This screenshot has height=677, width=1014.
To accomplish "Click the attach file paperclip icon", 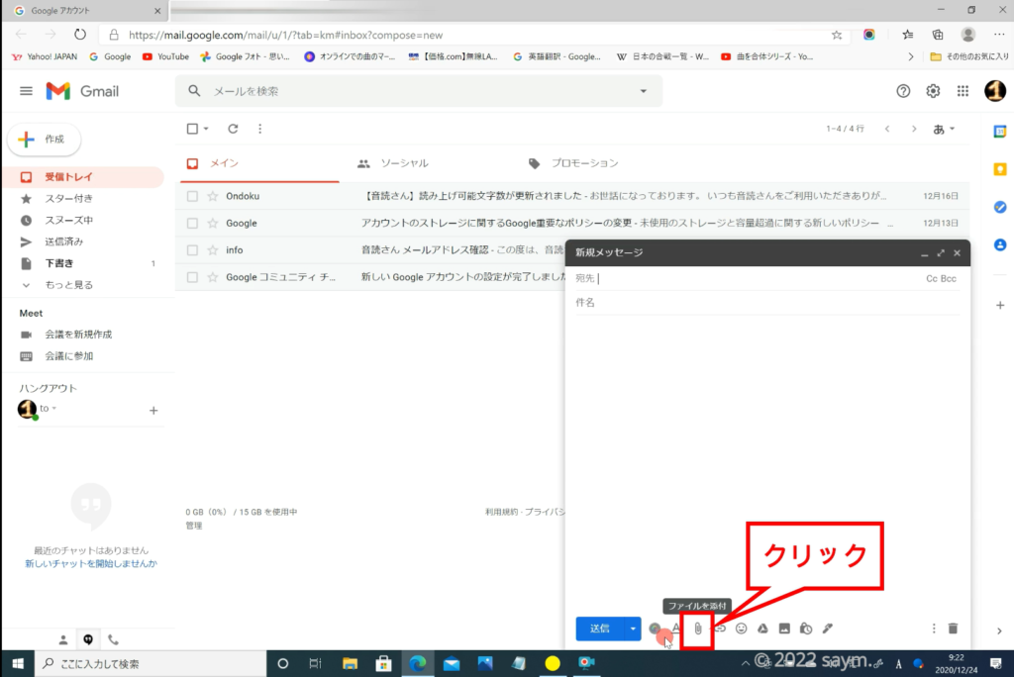I will (698, 629).
